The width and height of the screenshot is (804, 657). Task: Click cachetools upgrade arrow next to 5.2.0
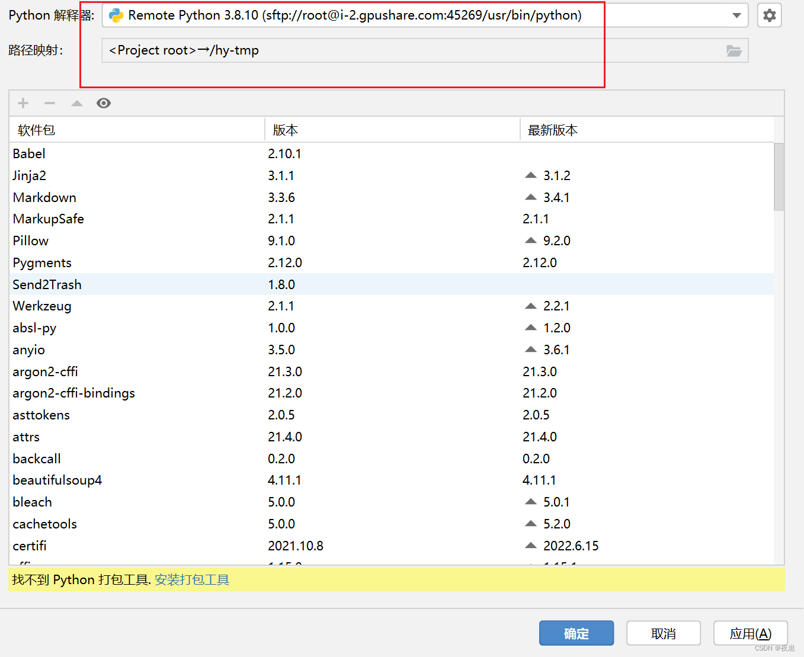pos(531,524)
